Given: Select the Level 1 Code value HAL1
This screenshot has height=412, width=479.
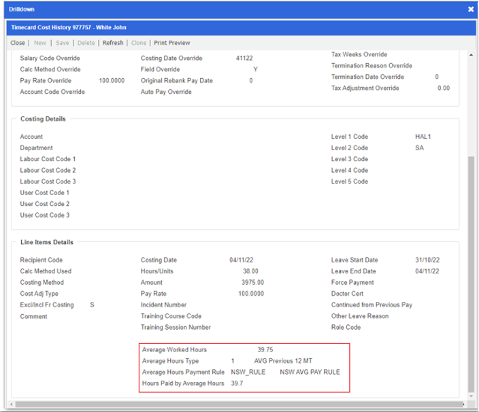Looking at the screenshot, I should (423, 137).
